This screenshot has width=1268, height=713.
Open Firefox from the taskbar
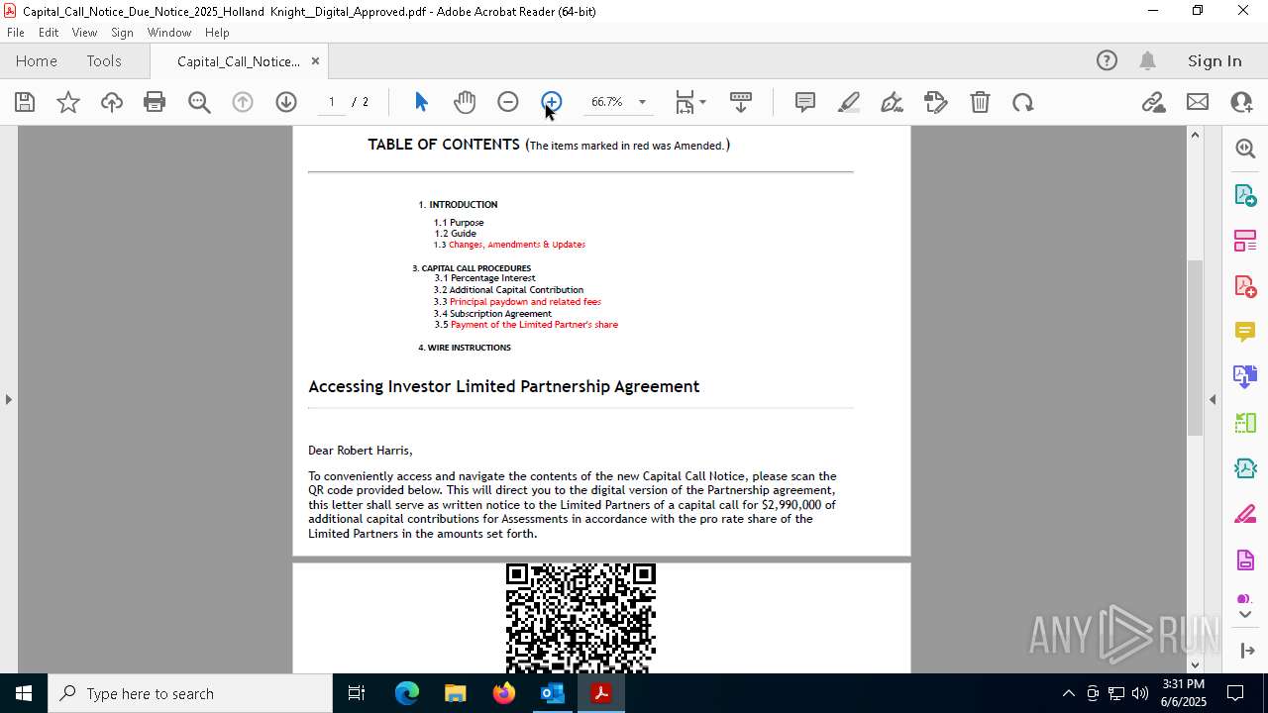(x=504, y=693)
